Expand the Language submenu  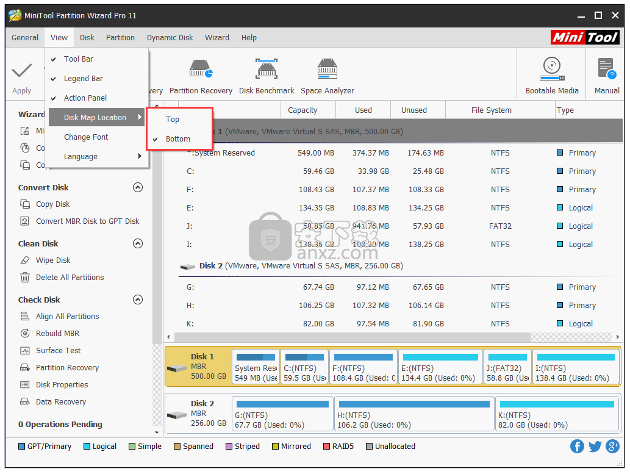tap(96, 156)
